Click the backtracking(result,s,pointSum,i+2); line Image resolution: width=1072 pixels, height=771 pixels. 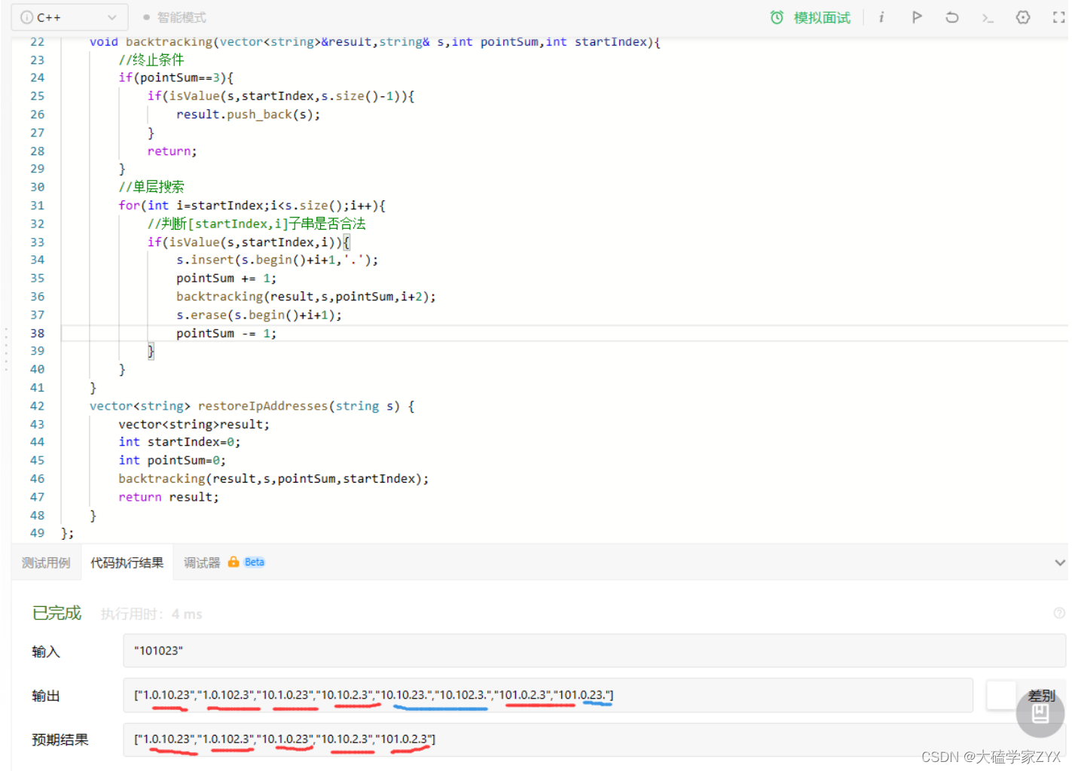coord(306,297)
